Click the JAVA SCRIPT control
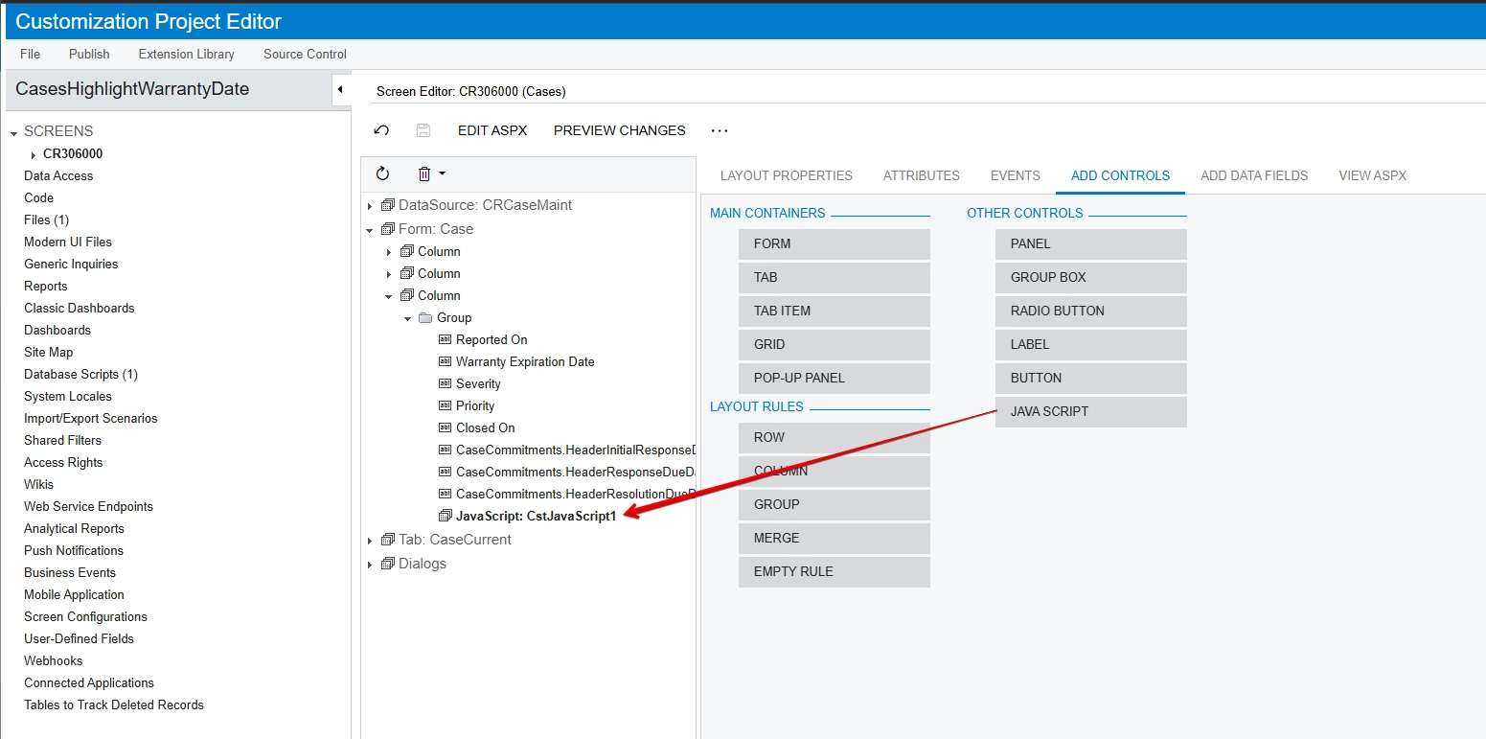The width and height of the screenshot is (1486, 739). [x=1091, y=411]
